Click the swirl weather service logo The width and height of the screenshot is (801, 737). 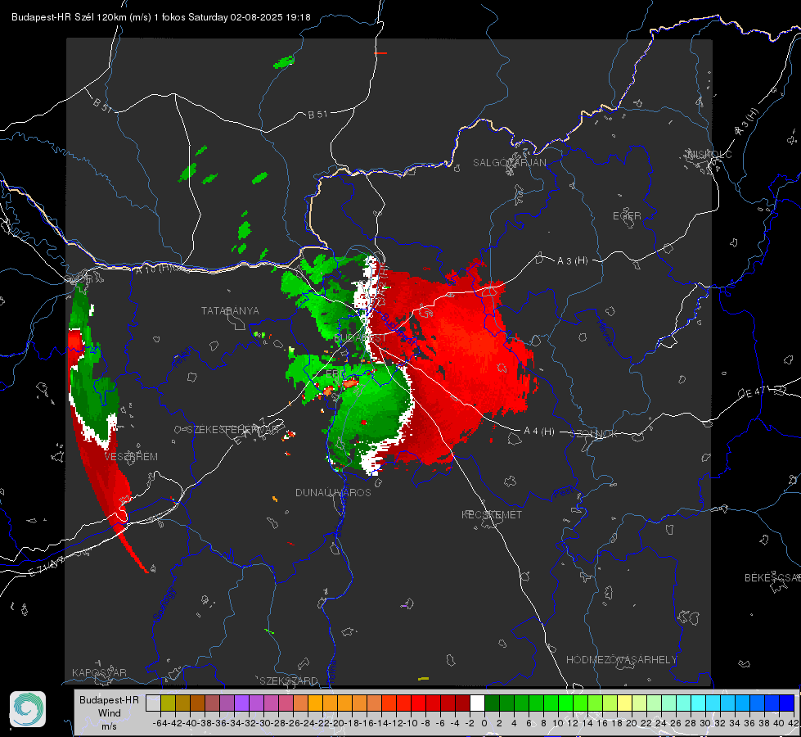tap(28, 709)
